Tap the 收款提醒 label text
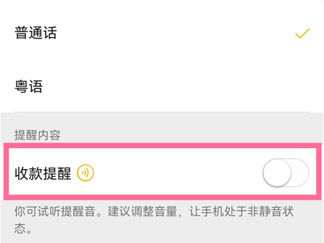This screenshot has width=324, height=243. [43, 173]
